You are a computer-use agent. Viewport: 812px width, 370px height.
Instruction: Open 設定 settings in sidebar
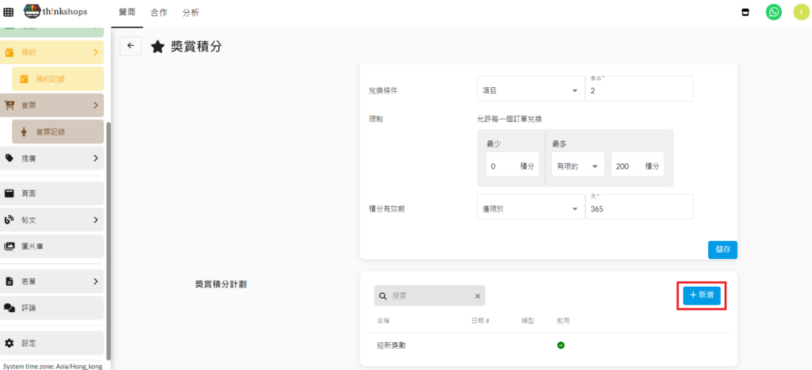(52, 343)
